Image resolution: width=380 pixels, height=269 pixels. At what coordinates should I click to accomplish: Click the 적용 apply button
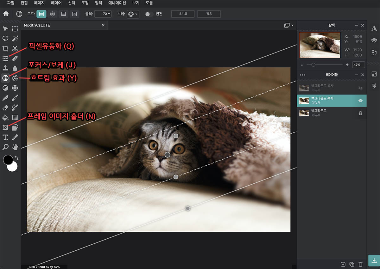(x=209, y=14)
